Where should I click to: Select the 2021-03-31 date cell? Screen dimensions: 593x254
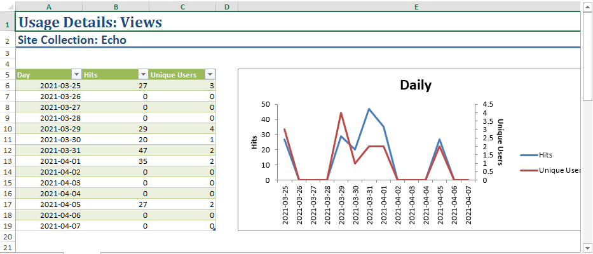49,150
